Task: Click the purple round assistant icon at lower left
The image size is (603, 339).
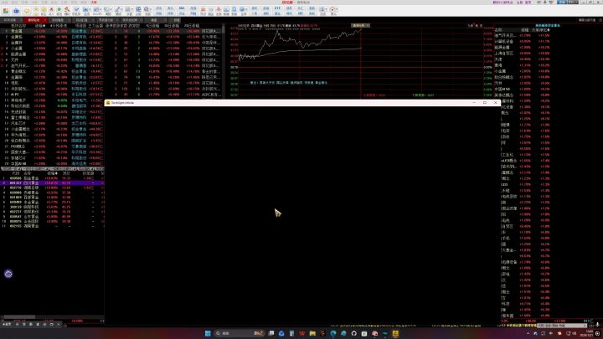Action: coord(8,274)
